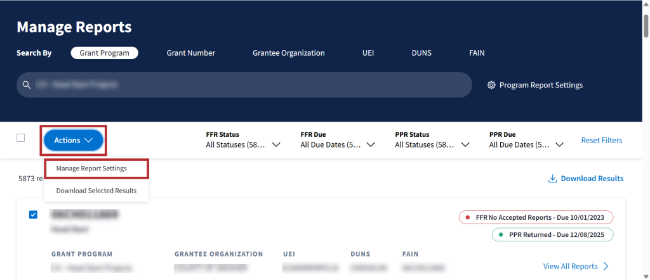Toggle the select-all checkbox beside Actions
Image resolution: width=650 pixels, height=280 pixels.
(x=21, y=138)
